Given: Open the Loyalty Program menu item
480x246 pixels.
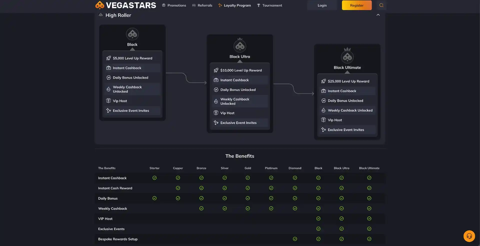Looking at the screenshot, I should tap(234, 5).
